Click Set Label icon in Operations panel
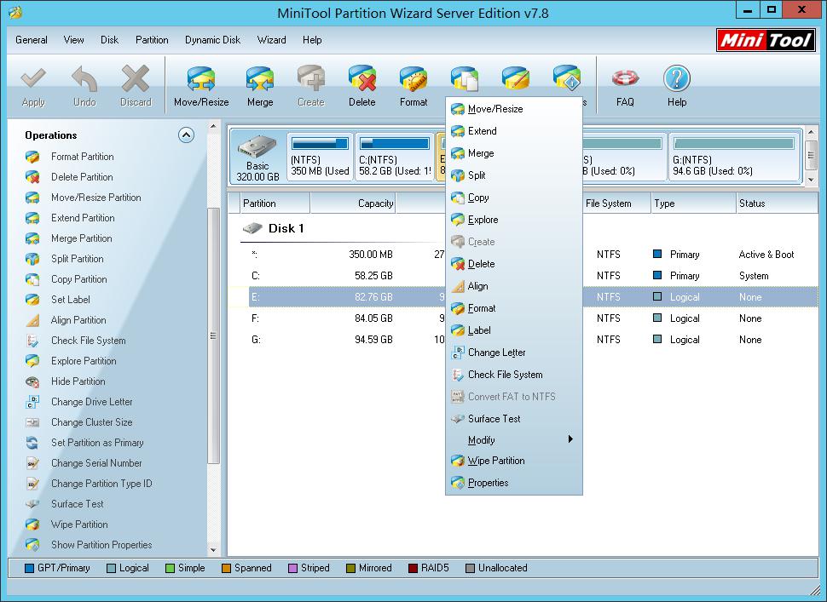 [x=32, y=301]
